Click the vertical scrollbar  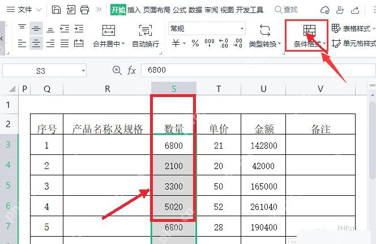tap(372, 140)
